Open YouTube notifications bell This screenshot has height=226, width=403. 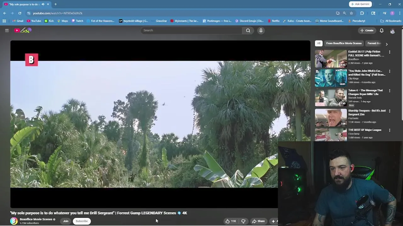382,30
